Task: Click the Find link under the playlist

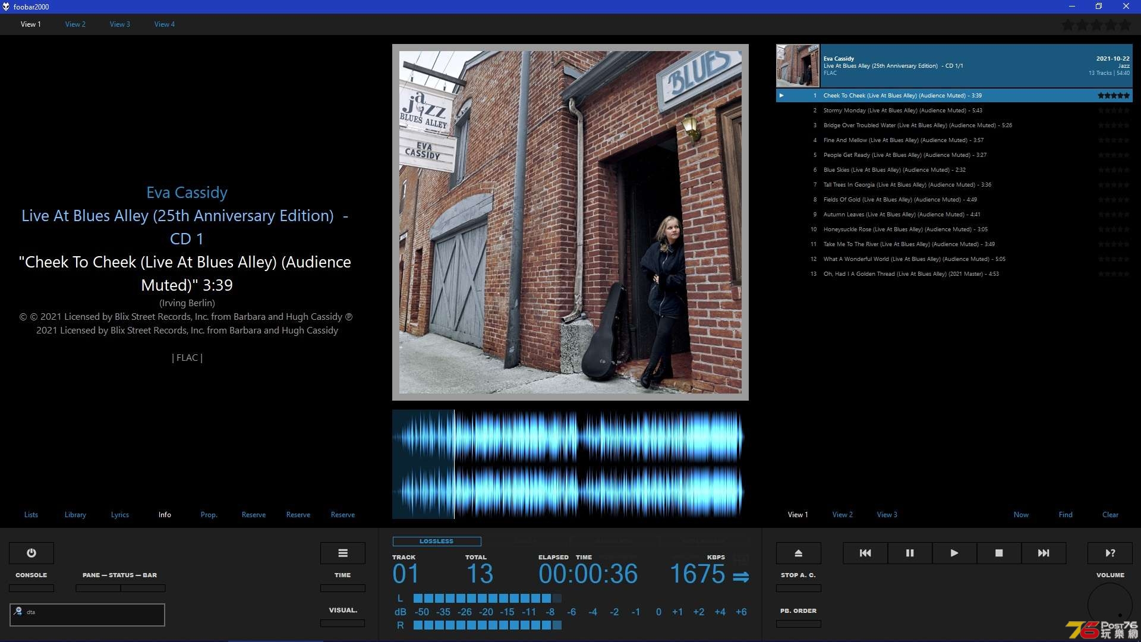Action: click(x=1066, y=515)
